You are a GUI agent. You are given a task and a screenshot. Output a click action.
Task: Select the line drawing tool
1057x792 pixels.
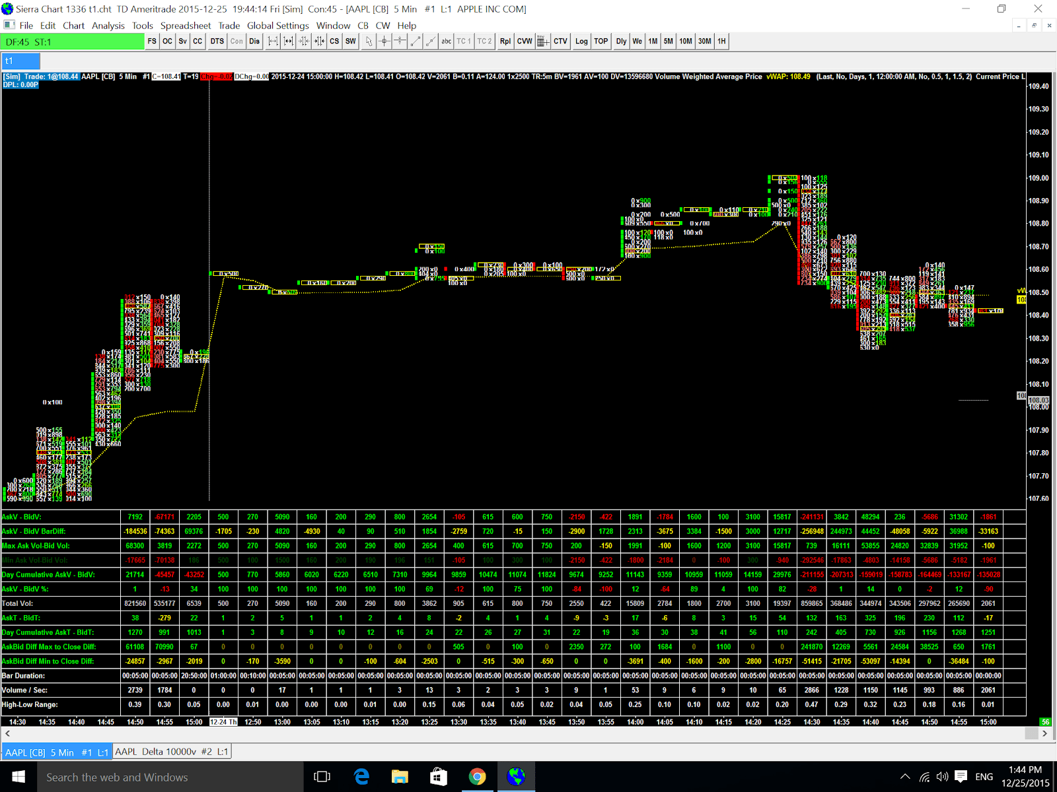point(416,42)
